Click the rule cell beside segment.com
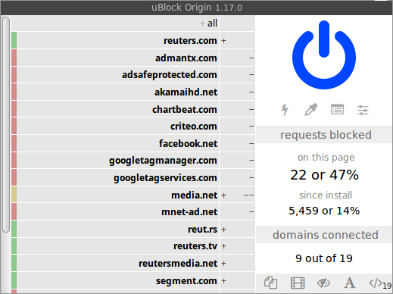The image size is (393, 294). tap(237, 280)
